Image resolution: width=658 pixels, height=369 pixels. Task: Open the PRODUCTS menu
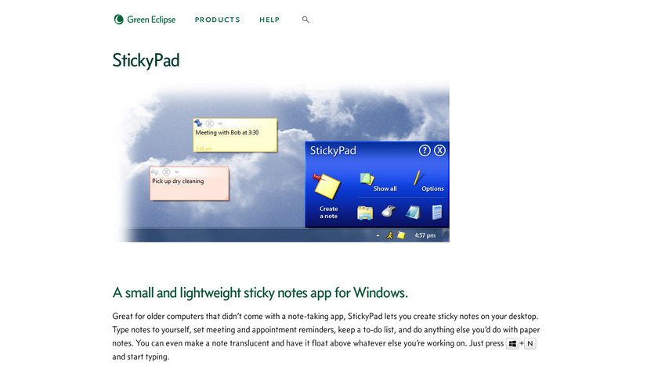click(x=218, y=20)
